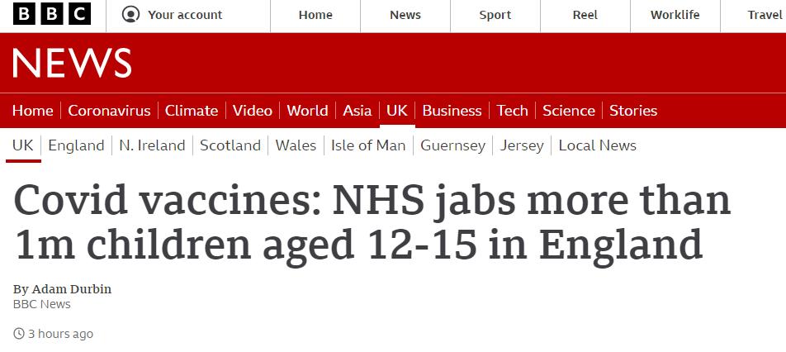Screen dimensions: 786x352
Task: Click the clock icon beside timestamp
Action: [x=19, y=334]
